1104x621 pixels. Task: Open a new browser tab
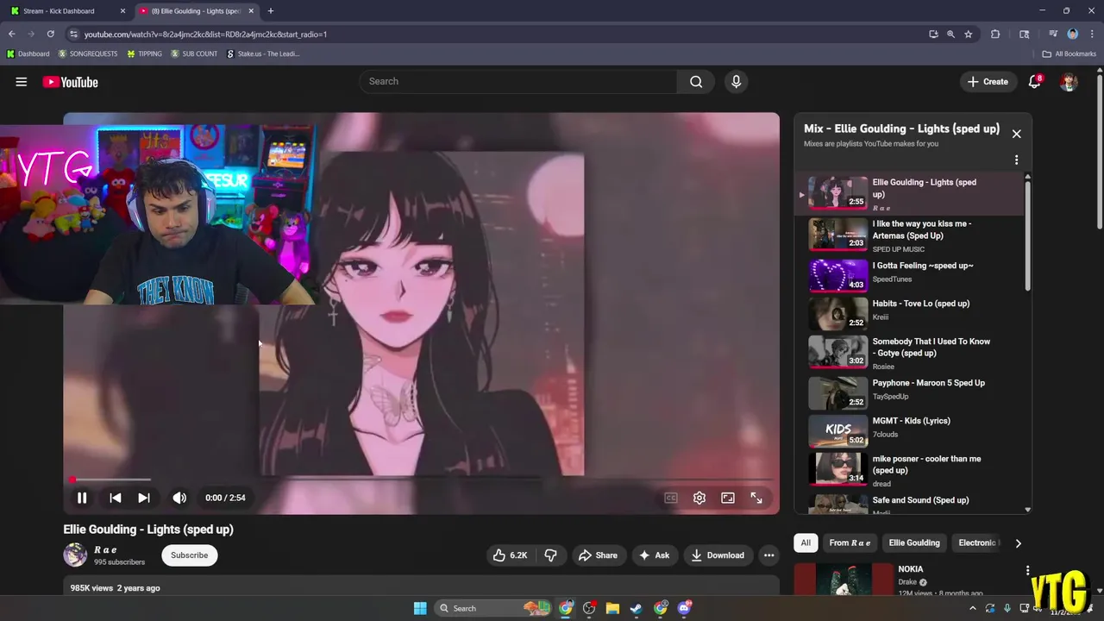271,11
